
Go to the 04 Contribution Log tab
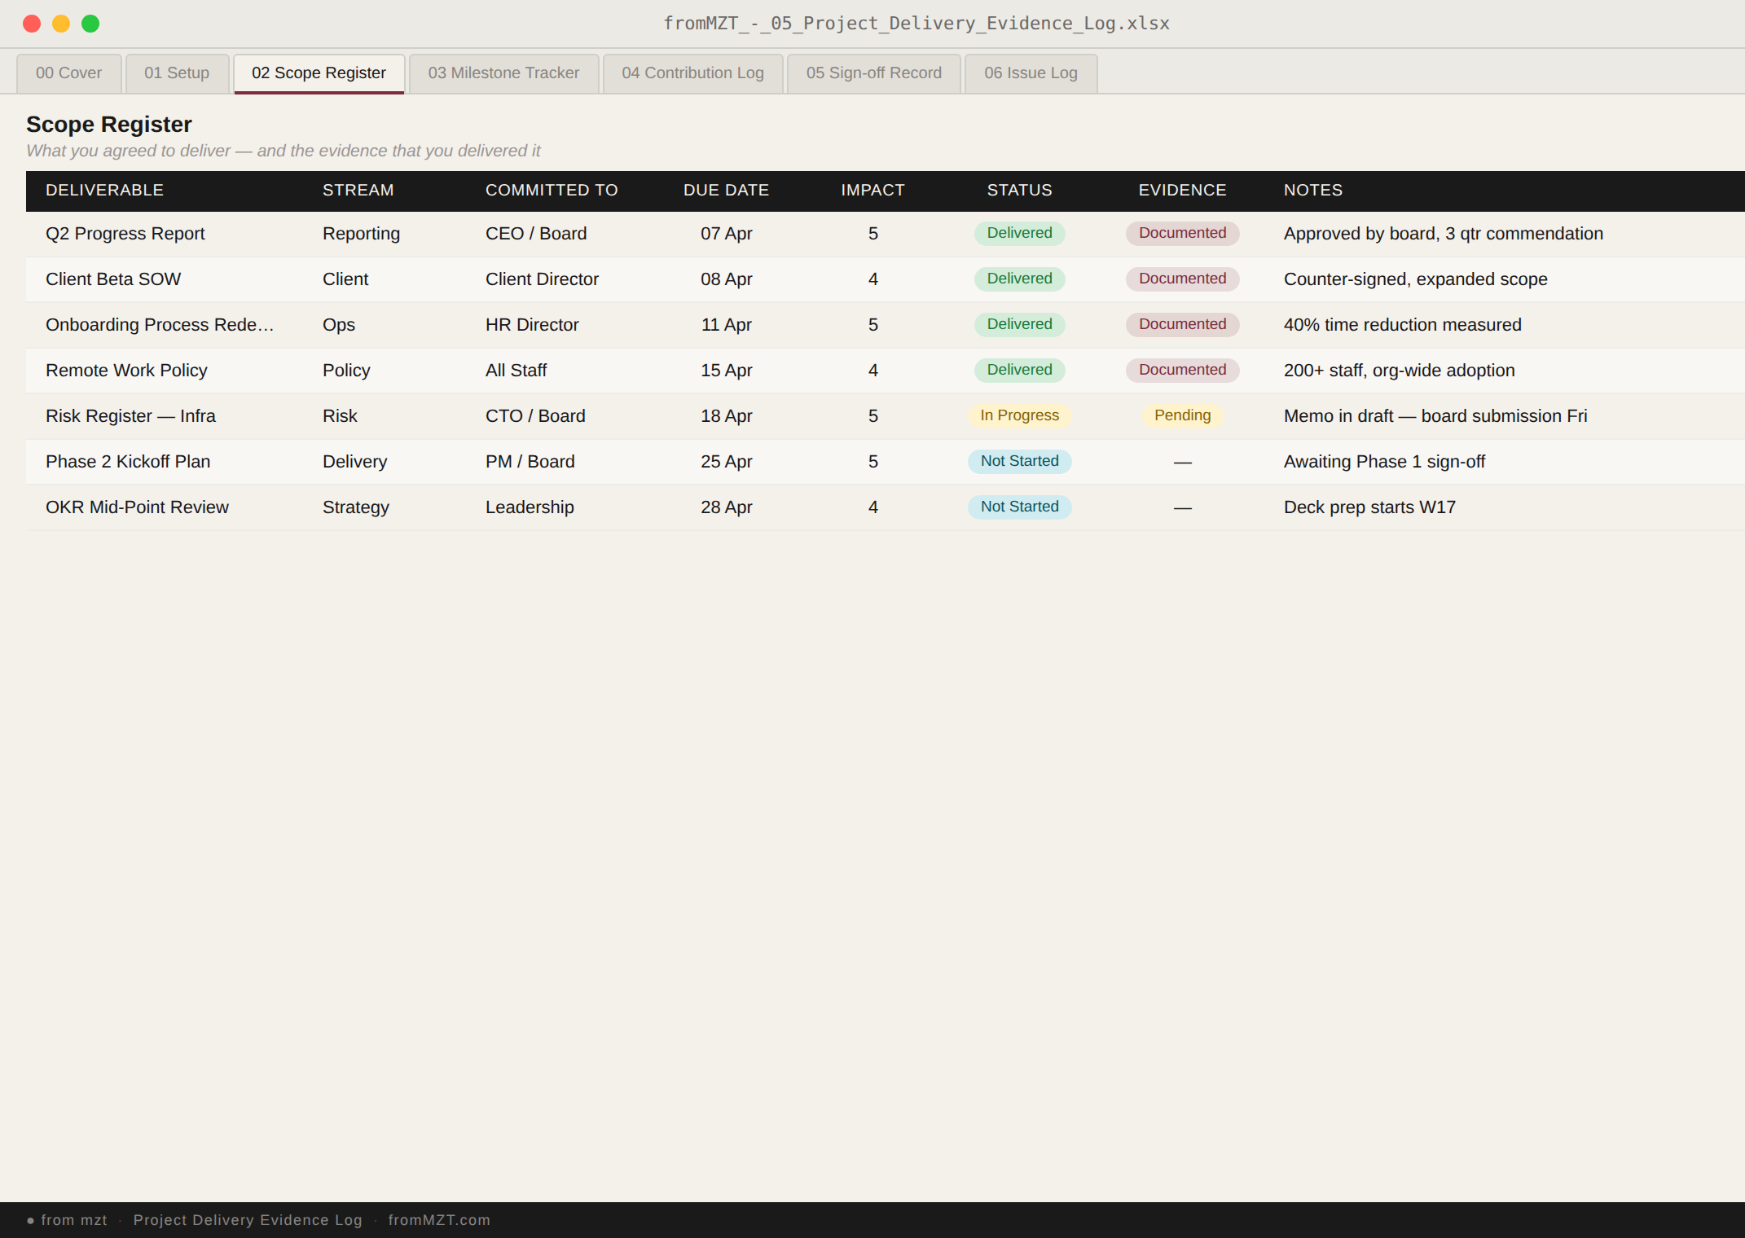[692, 73]
